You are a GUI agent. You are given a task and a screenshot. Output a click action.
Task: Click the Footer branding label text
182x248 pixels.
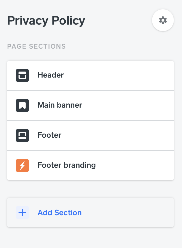tap(66, 166)
